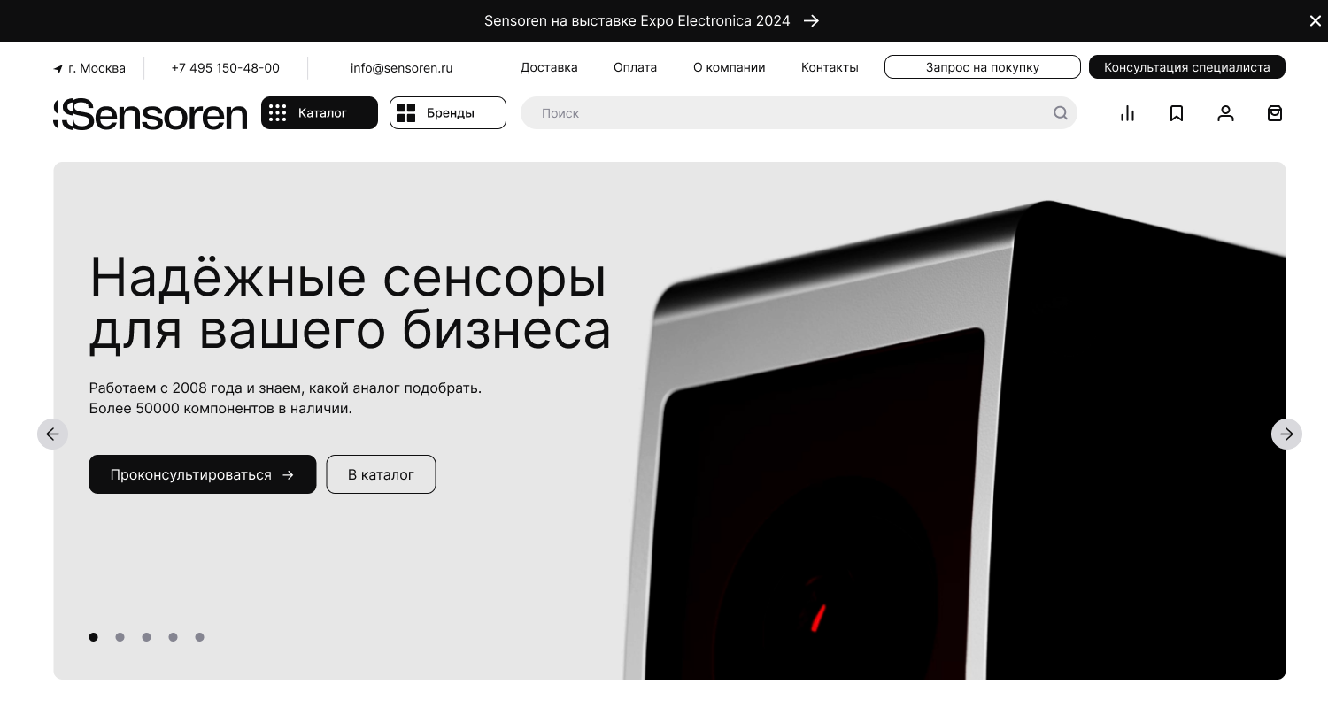Open the Каталог menu

(320, 112)
